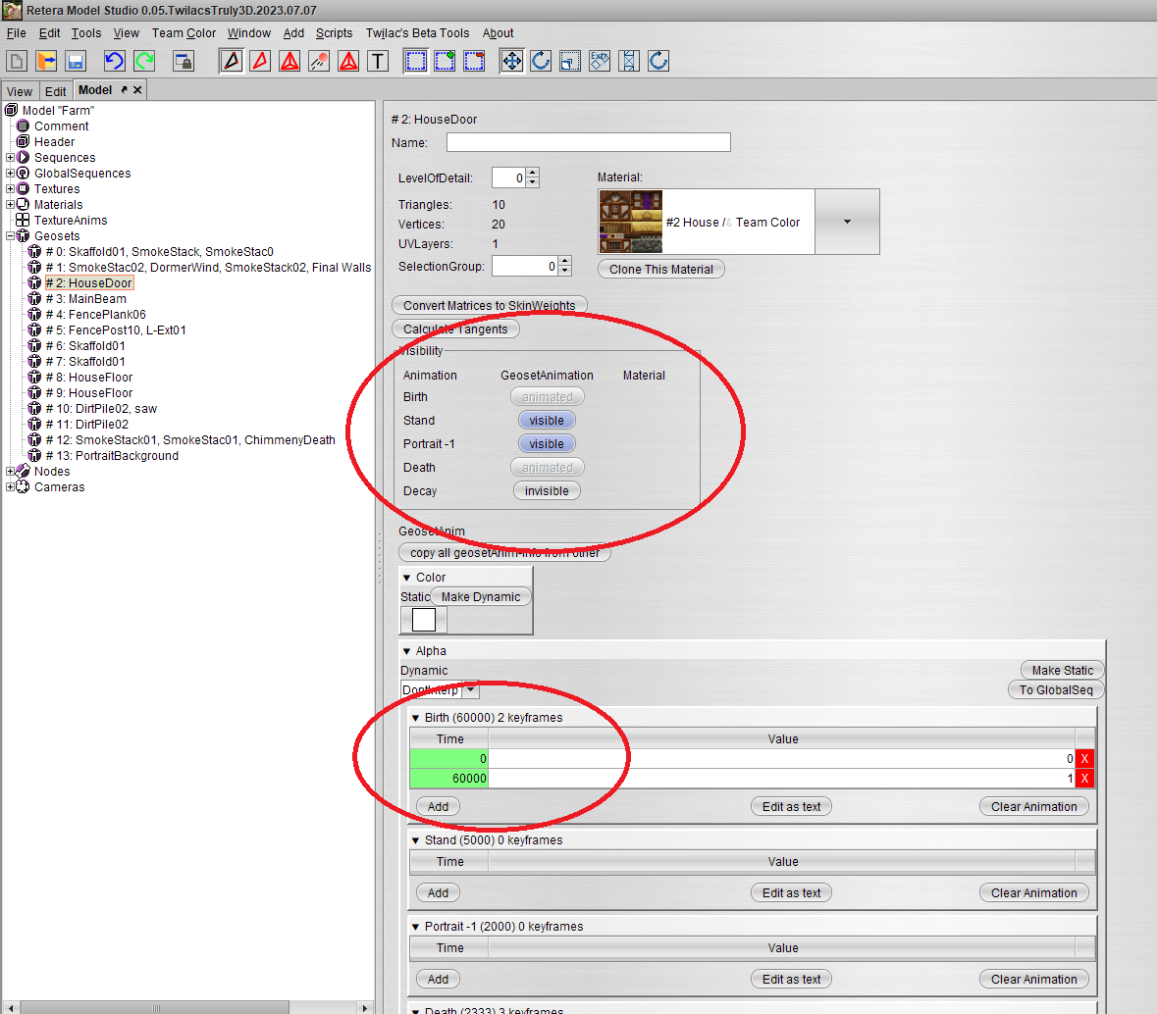Toggle Decay invisible button

click(547, 491)
